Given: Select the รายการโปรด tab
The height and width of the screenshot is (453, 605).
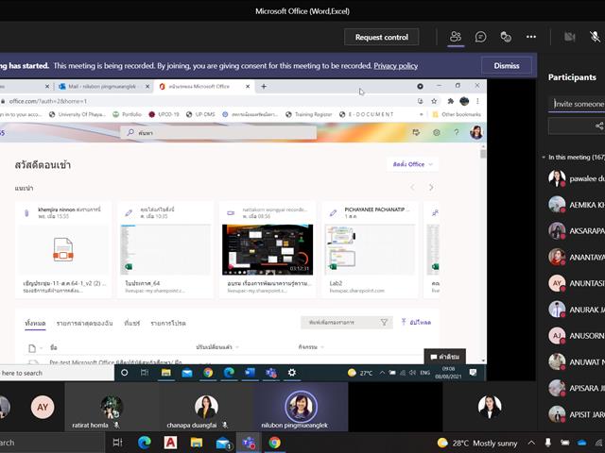Looking at the screenshot, I should click(x=168, y=323).
